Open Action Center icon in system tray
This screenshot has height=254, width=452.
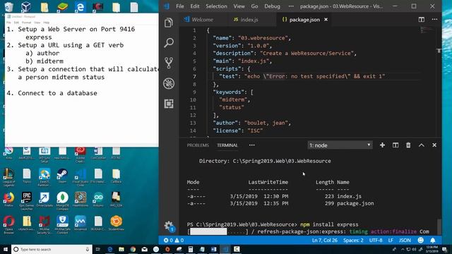click(x=444, y=249)
